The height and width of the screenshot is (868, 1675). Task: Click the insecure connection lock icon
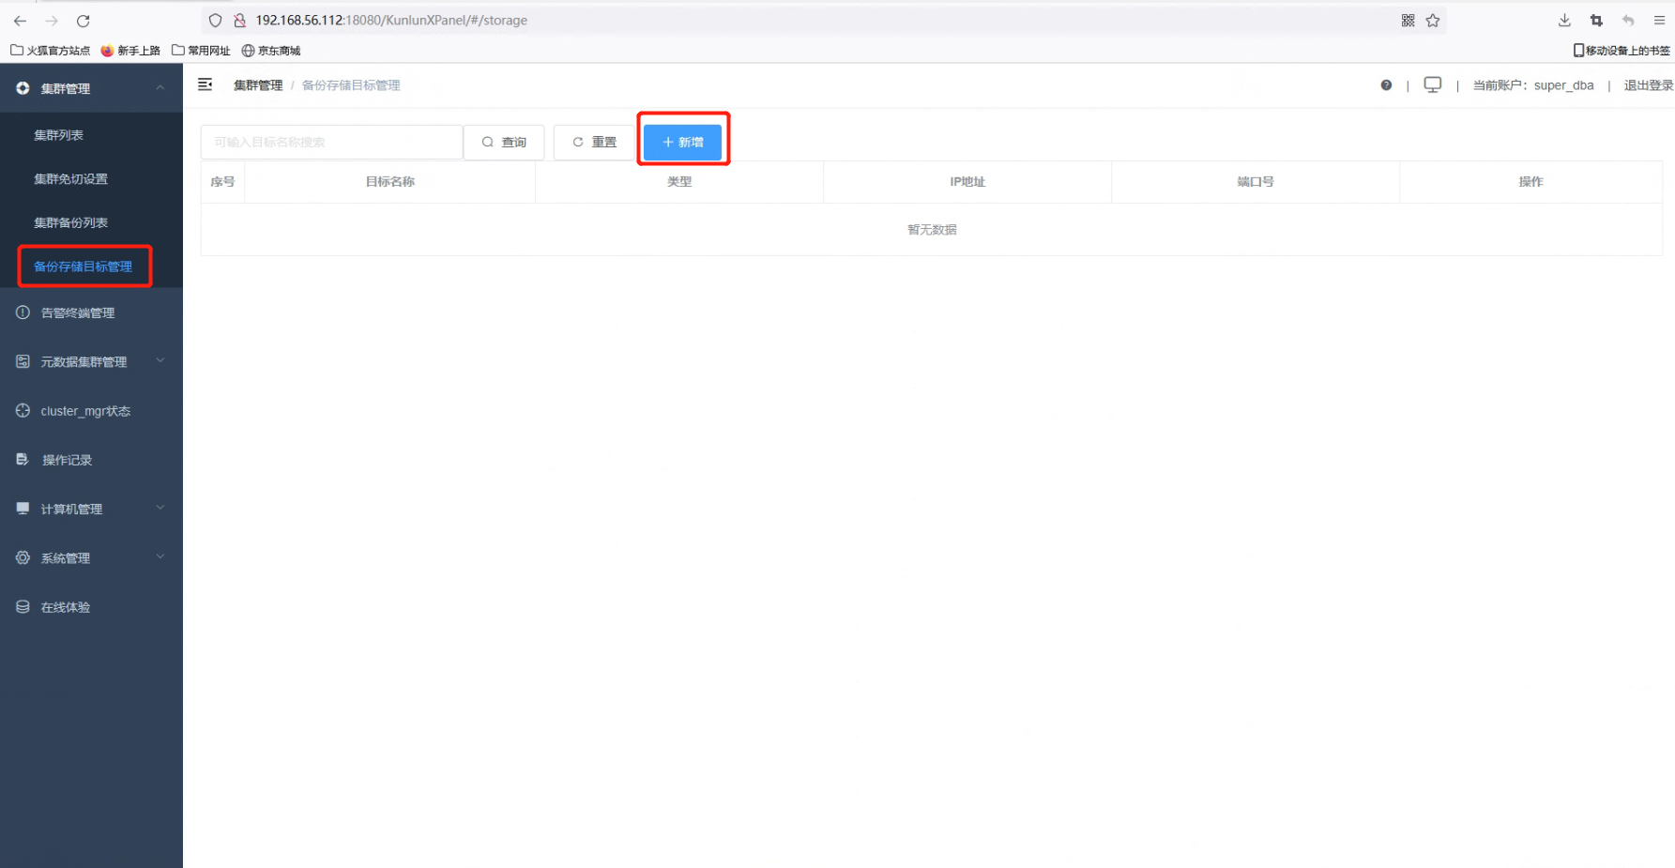pyautogui.click(x=239, y=21)
